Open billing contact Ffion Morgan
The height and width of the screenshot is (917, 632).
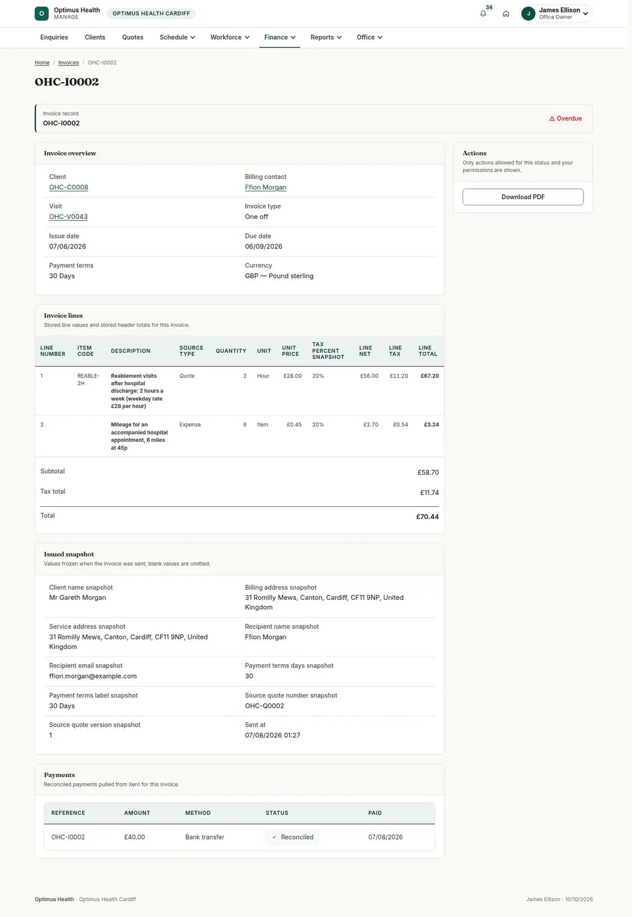[265, 187]
